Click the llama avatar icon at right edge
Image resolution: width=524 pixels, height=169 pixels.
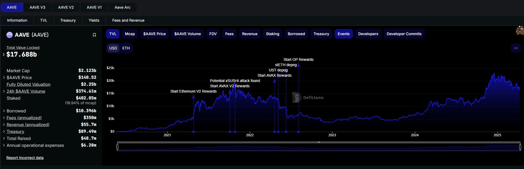[x=520, y=31]
